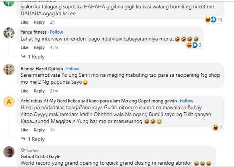
Task: Reply to Rianna Hazel Quitain's comment
Action: pyautogui.click(x=39, y=91)
